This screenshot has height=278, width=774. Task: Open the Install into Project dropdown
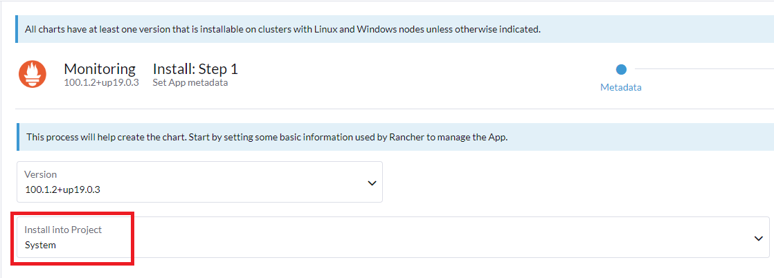click(x=393, y=237)
